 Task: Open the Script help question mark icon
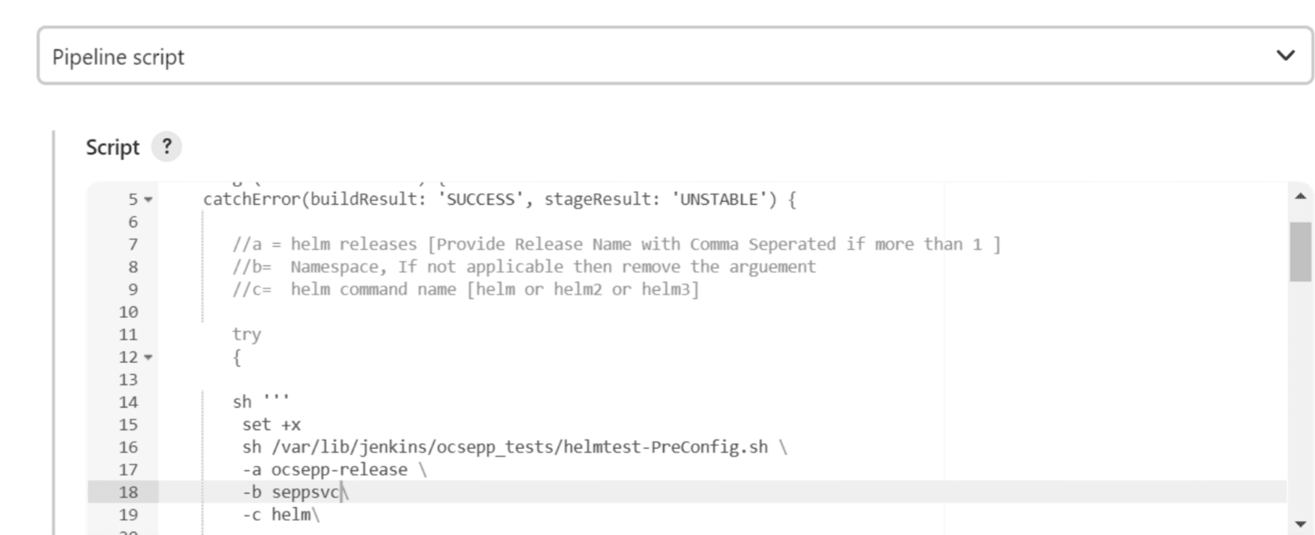167,147
